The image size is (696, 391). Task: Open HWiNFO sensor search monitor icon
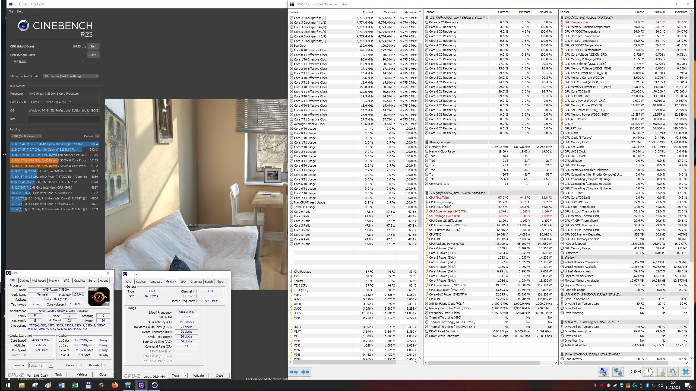click(603, 372)
